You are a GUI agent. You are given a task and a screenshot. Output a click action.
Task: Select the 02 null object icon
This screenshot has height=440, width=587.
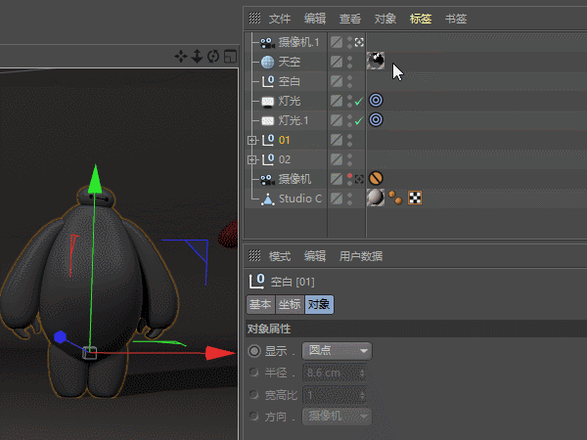(267, 159)
